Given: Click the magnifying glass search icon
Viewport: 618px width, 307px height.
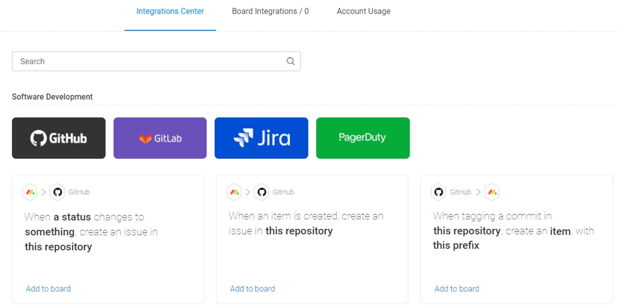Looking at the screenshot, I should click(290, 61).
